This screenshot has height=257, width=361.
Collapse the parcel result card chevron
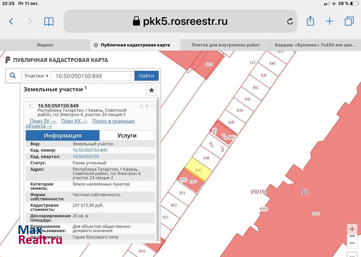(x=153, y=106)
